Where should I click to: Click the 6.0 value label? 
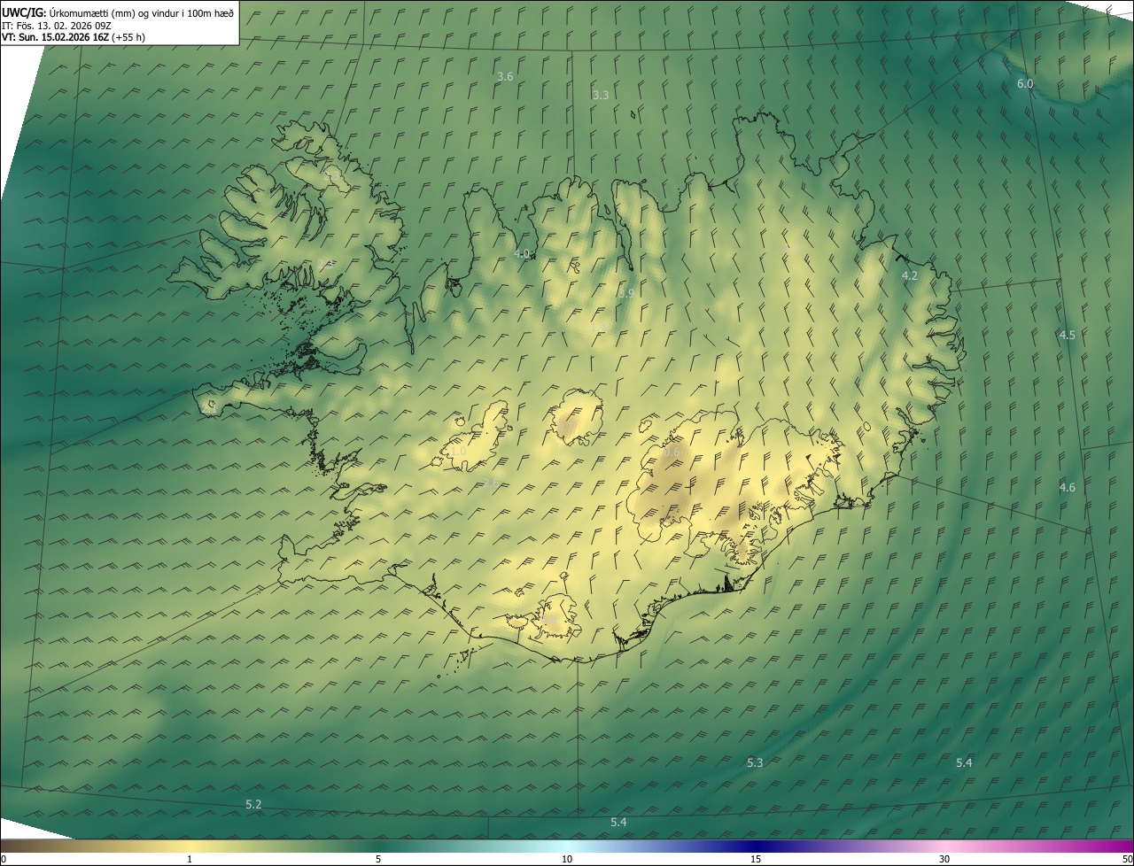point(1025,84)
